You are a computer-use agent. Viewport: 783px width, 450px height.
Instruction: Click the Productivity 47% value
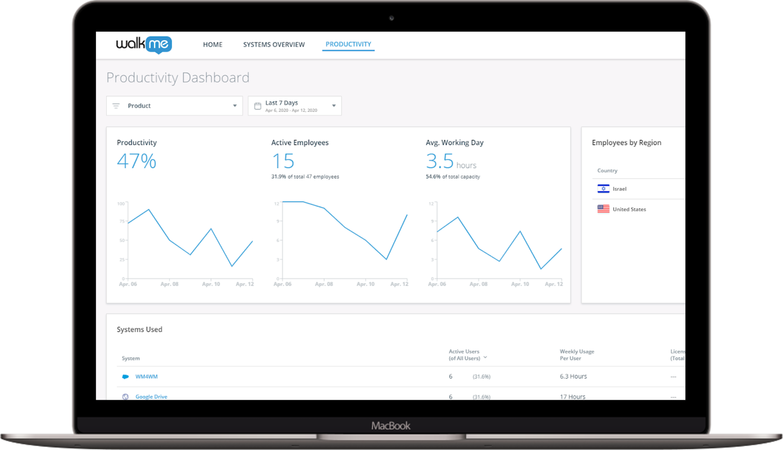[136, 161]
